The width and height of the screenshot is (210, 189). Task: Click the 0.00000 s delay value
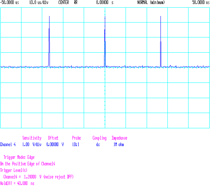coord(105,3)
